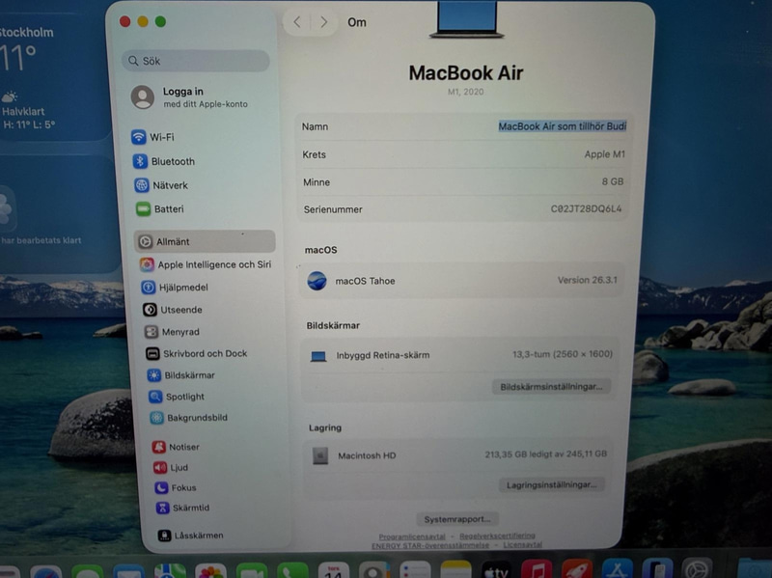The height and width of the screenshot is (578, 772).
Task: Launch Music app from the Dock
Action: coord(537,570)
